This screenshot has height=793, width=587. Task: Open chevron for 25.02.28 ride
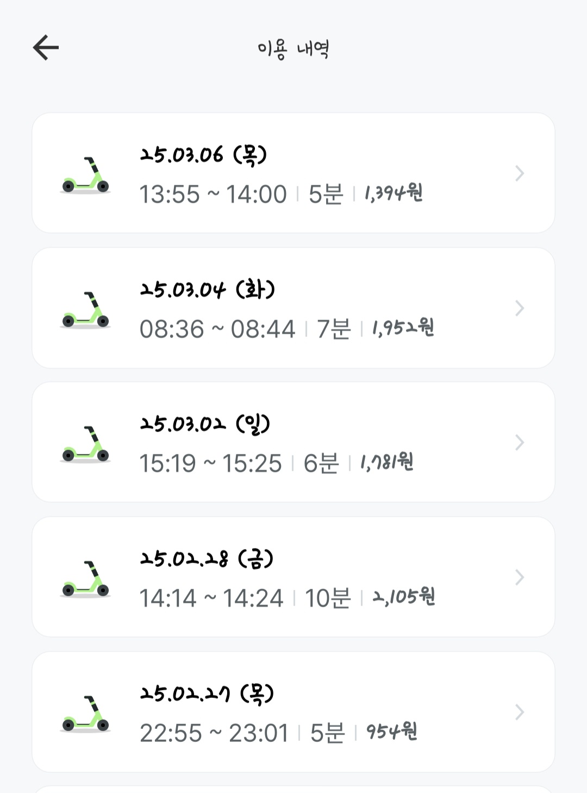tap(520, 577)
